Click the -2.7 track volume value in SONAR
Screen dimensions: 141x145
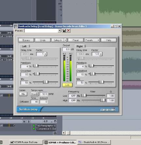(45, 121)
